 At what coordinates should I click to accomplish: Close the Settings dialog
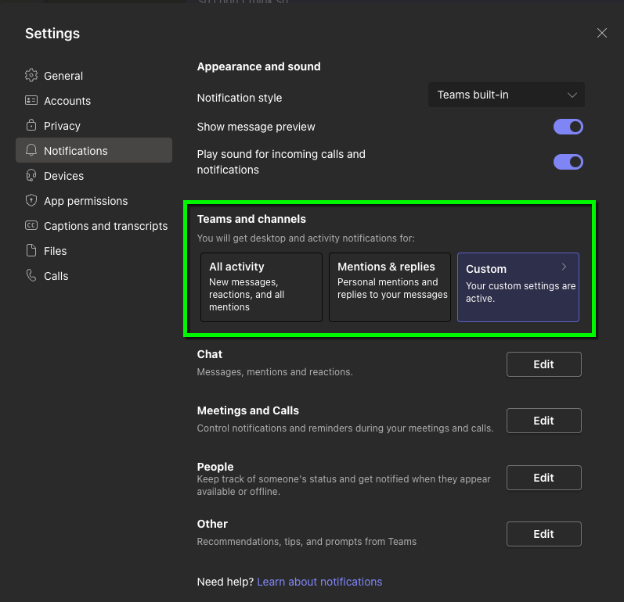click(x=602, y=33)
